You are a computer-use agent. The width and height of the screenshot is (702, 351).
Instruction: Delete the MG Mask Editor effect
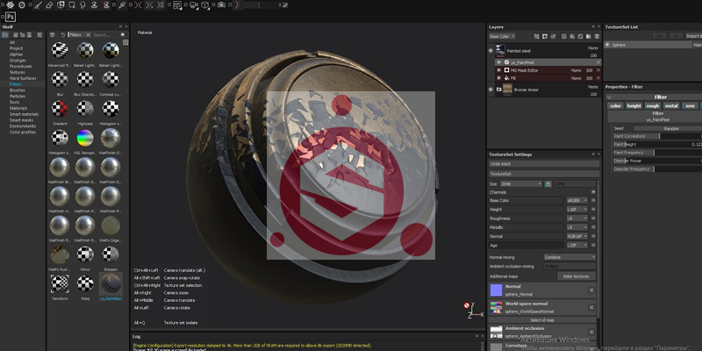[598, 70]
